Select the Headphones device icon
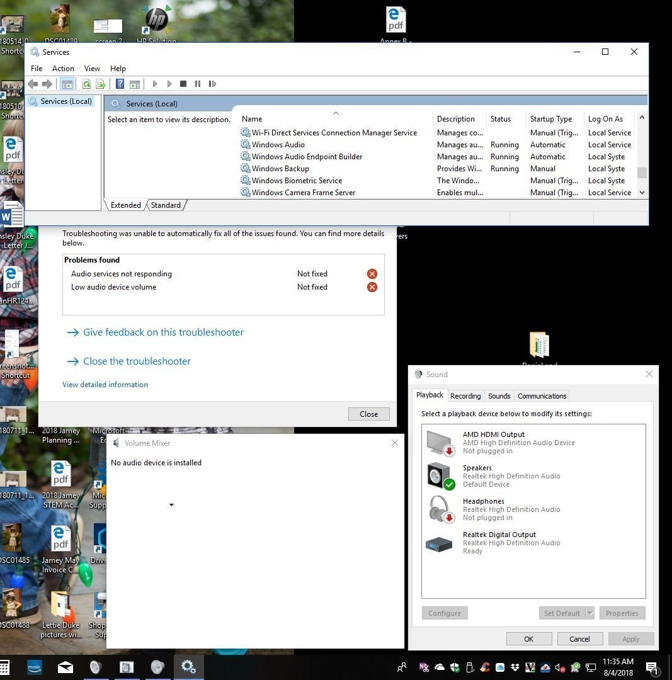The height and width of the screenshot is (680, 672). [x=440, y=509]
